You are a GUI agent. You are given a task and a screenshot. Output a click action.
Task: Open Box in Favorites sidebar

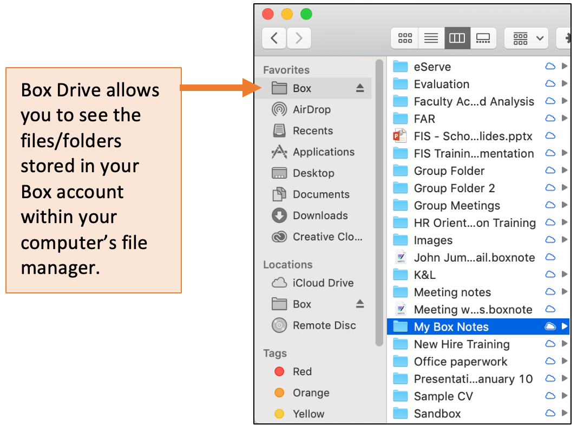coord(314,88)
